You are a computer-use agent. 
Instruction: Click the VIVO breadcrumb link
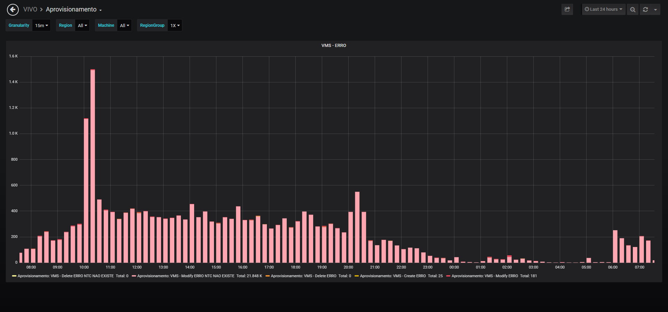pos(30,9)
